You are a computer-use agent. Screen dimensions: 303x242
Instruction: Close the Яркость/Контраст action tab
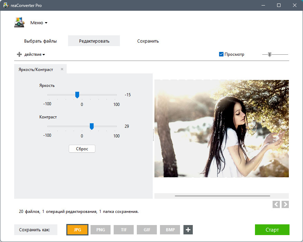coord(62,69)
